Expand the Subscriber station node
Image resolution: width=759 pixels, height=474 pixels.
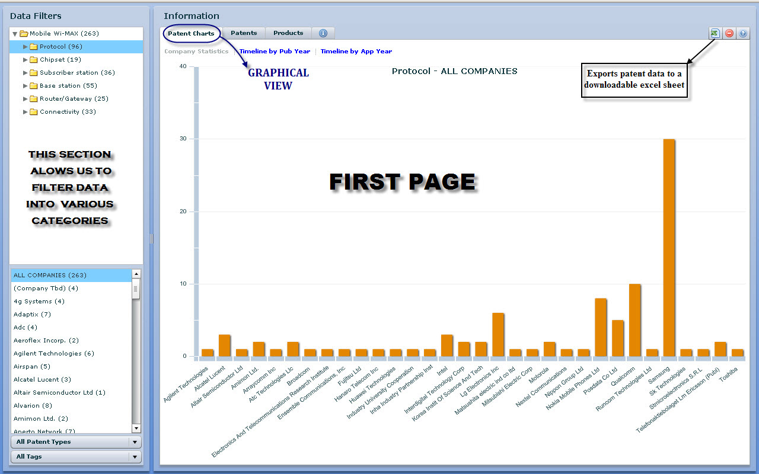(25, 73)
